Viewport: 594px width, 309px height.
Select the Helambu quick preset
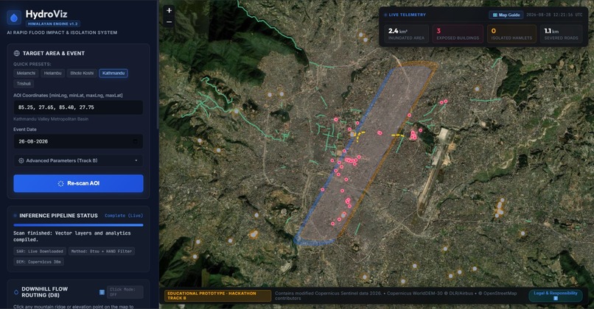pos(52,73)
